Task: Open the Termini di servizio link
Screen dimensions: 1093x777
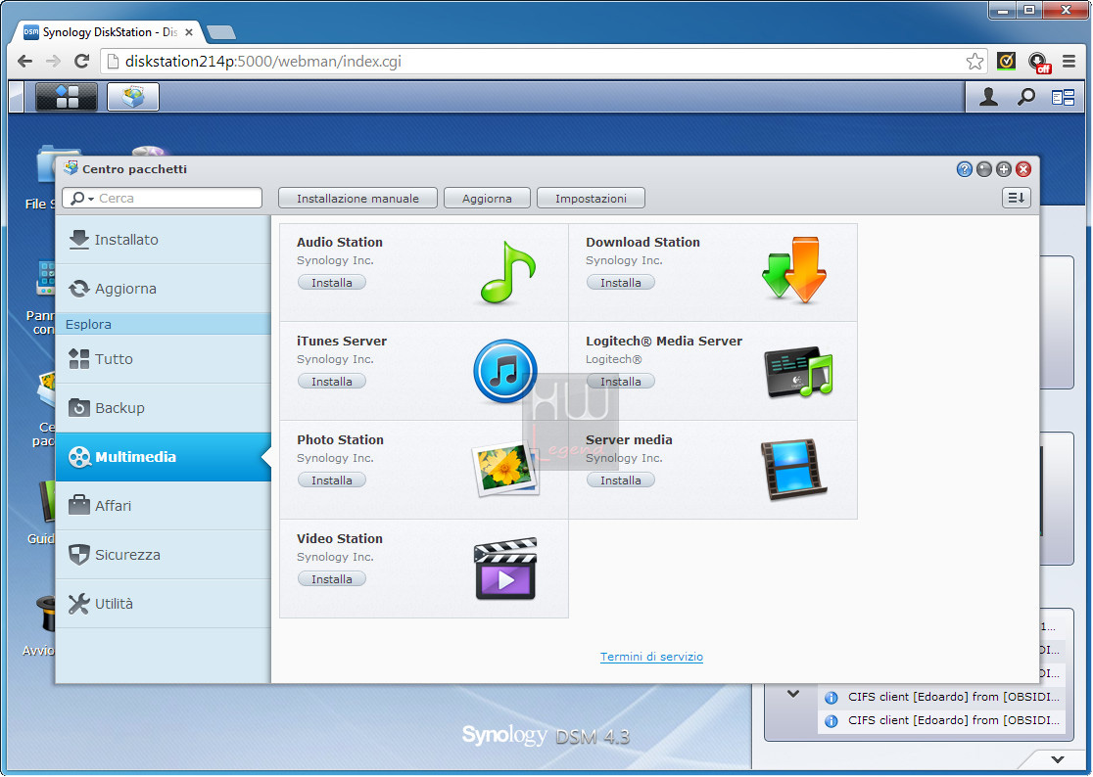Action: pyautogui.click(x=651, y=657)
